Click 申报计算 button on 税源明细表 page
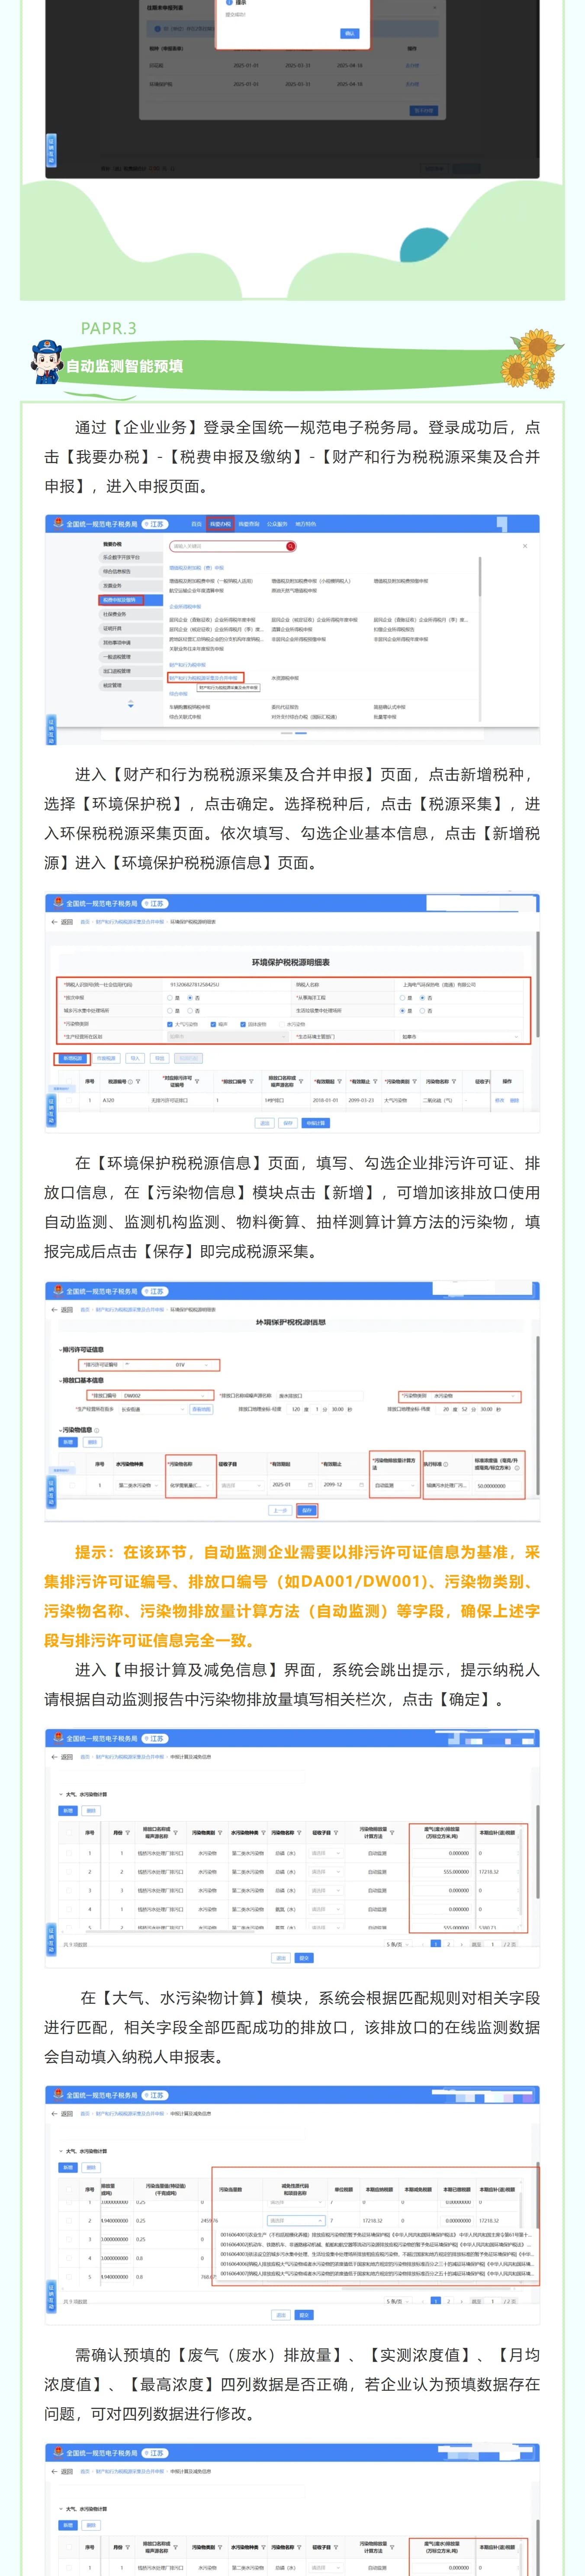This screenshot has height=2576, width=585. 316,1123
